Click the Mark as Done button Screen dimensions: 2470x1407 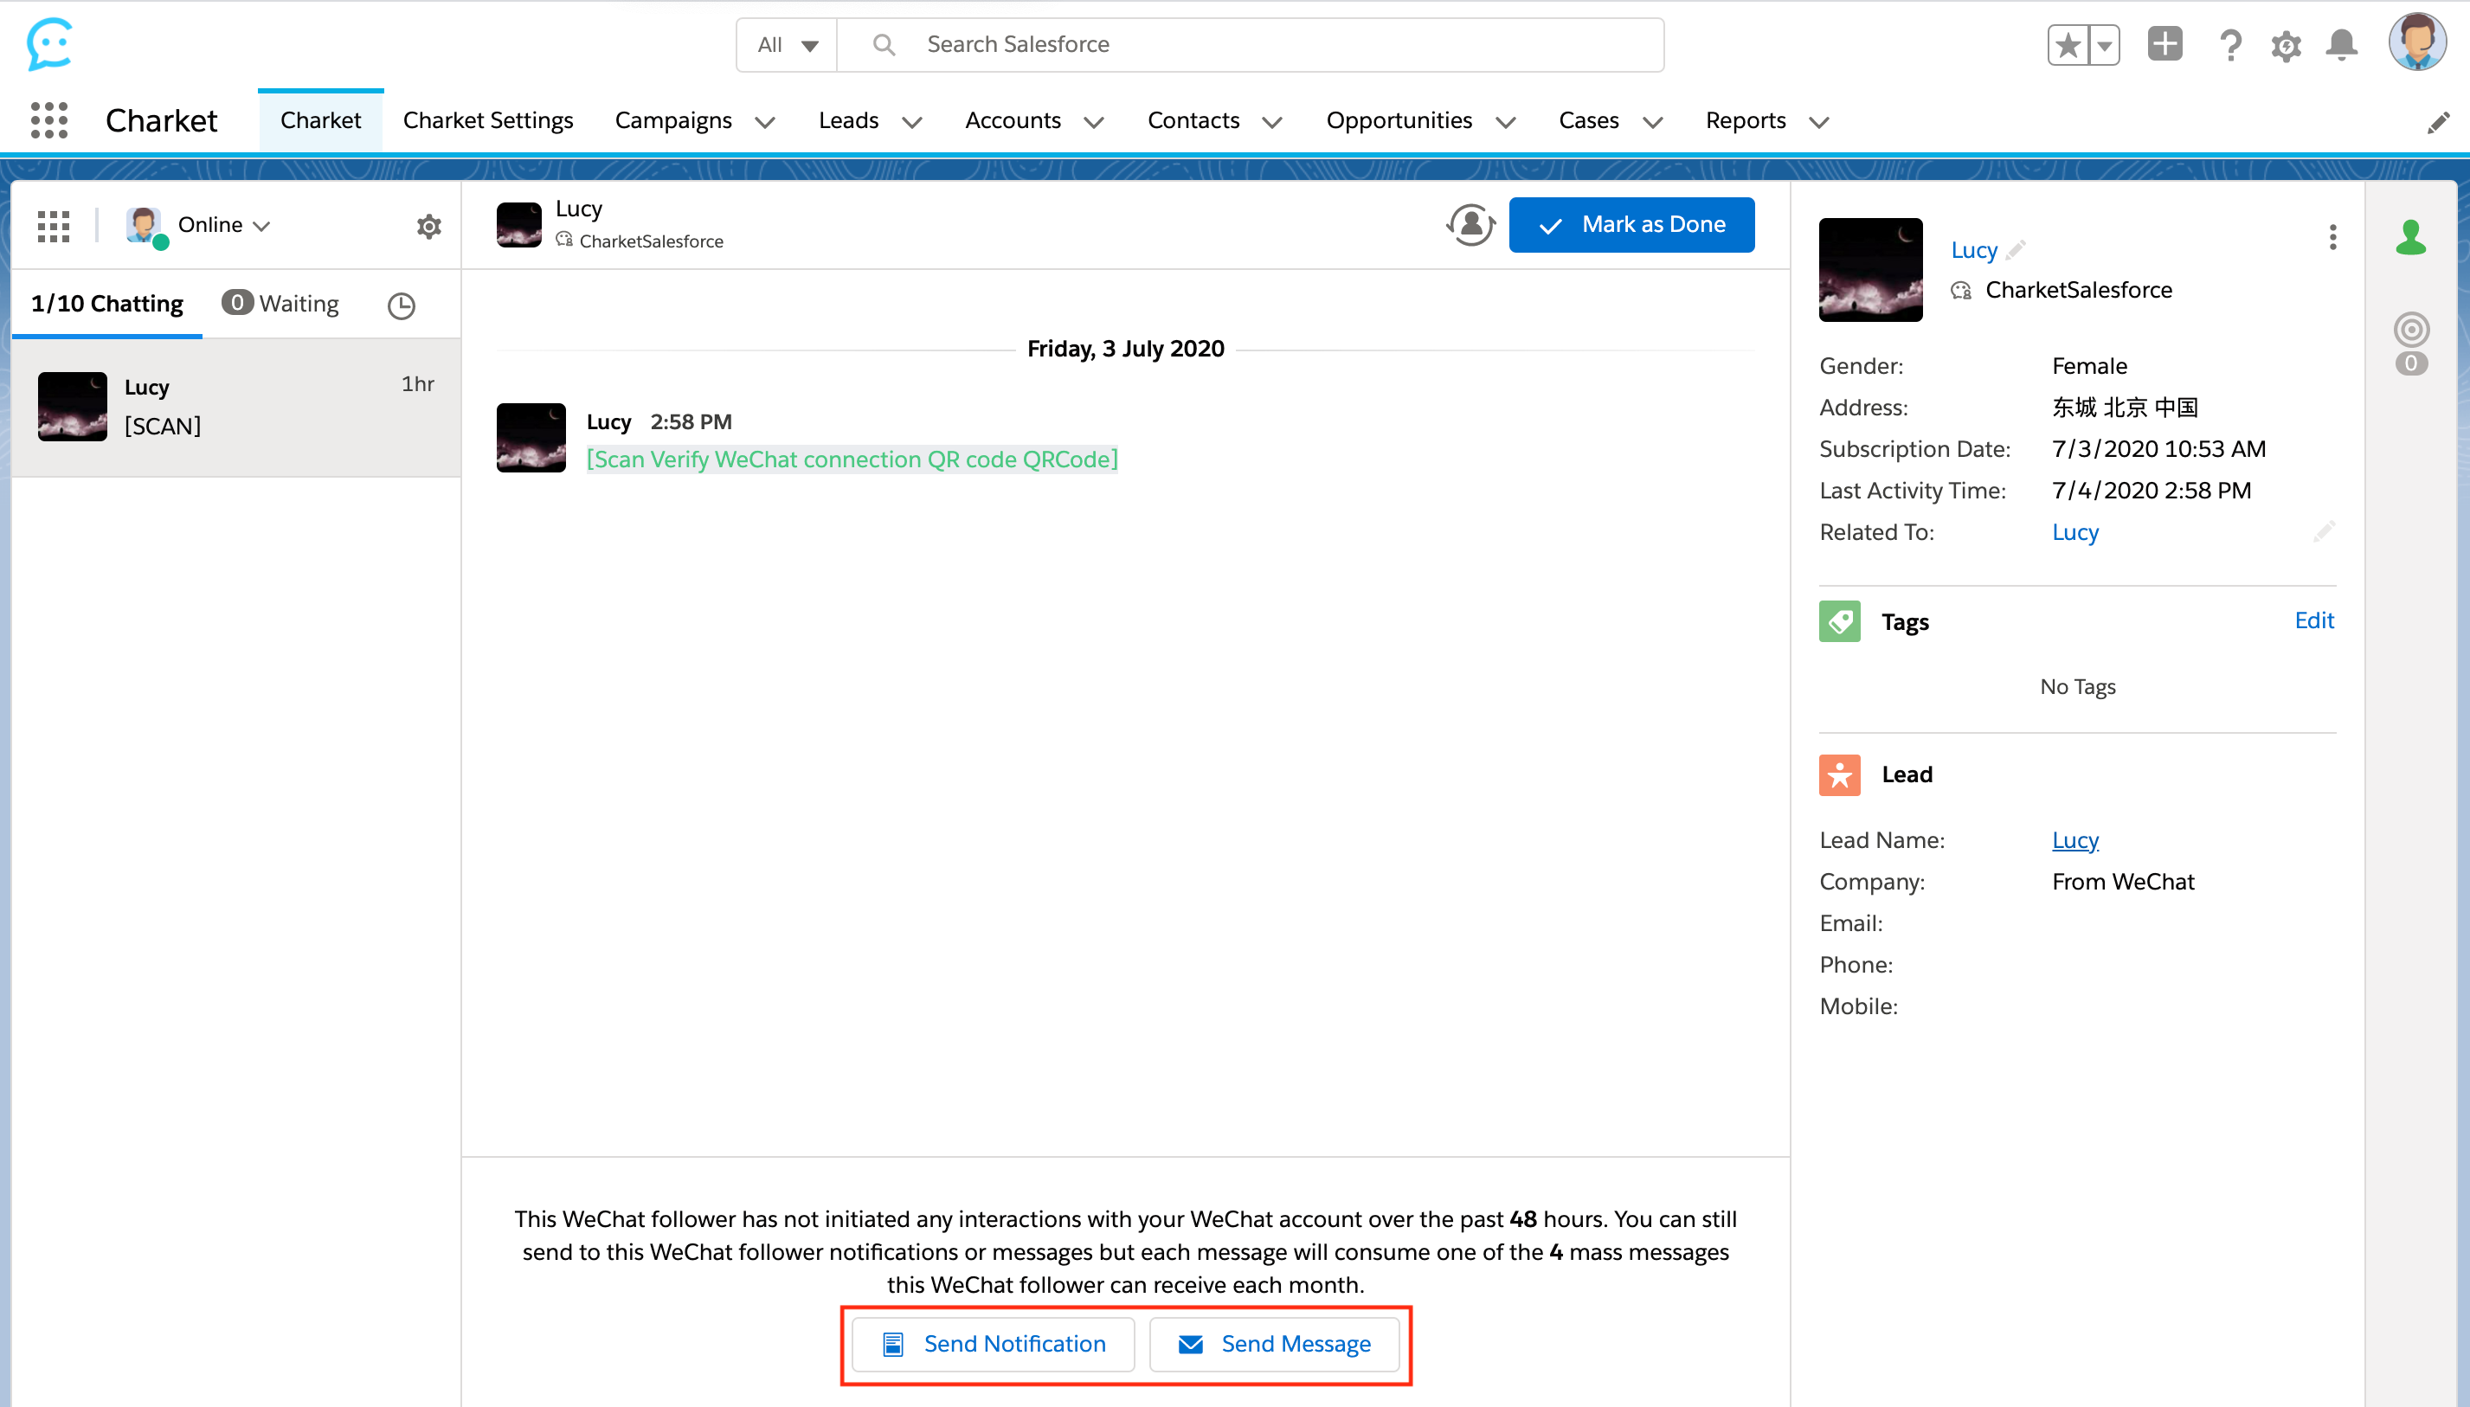1631,224
